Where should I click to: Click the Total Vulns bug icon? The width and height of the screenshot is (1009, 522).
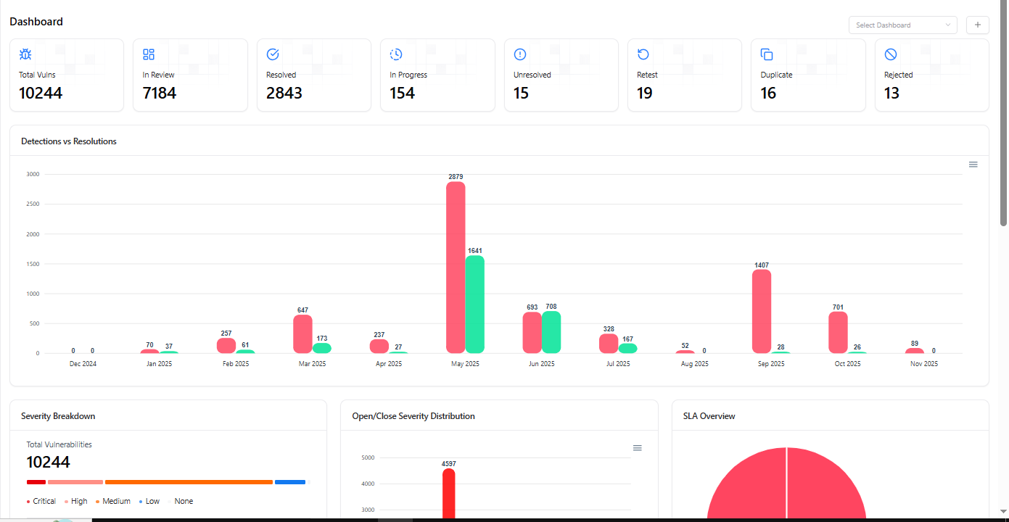[25, 54]
